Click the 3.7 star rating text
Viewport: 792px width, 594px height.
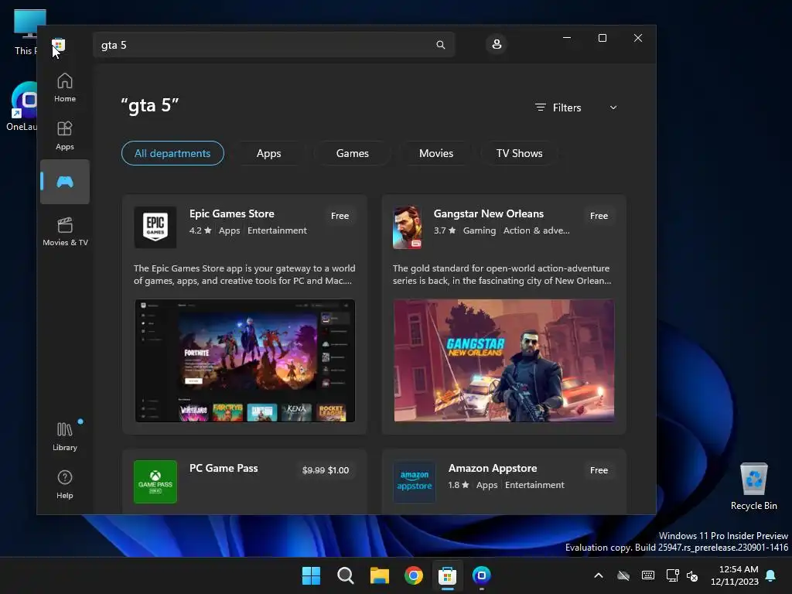pyautogui.click(x=445, y=230)
